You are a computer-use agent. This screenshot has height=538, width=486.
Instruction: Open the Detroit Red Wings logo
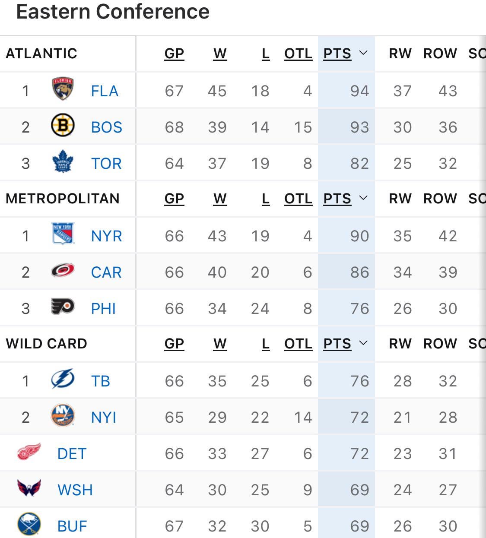(x=29, y=452)
